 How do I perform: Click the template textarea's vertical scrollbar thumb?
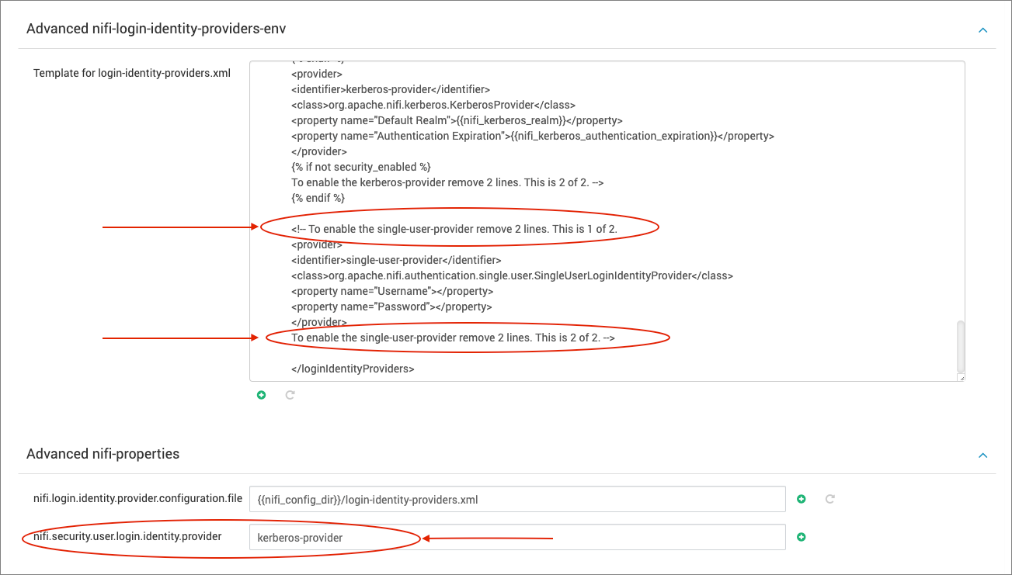pyautogui.click(x=961, y=345)
